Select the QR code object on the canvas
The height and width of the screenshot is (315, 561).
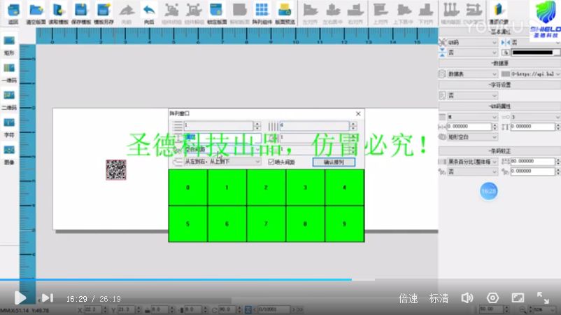116,170
